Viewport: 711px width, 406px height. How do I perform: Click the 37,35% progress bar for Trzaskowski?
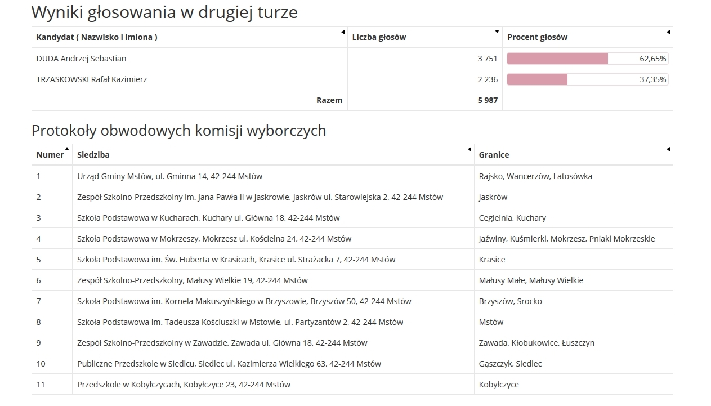pyautogui.click(x=587, y=79)
